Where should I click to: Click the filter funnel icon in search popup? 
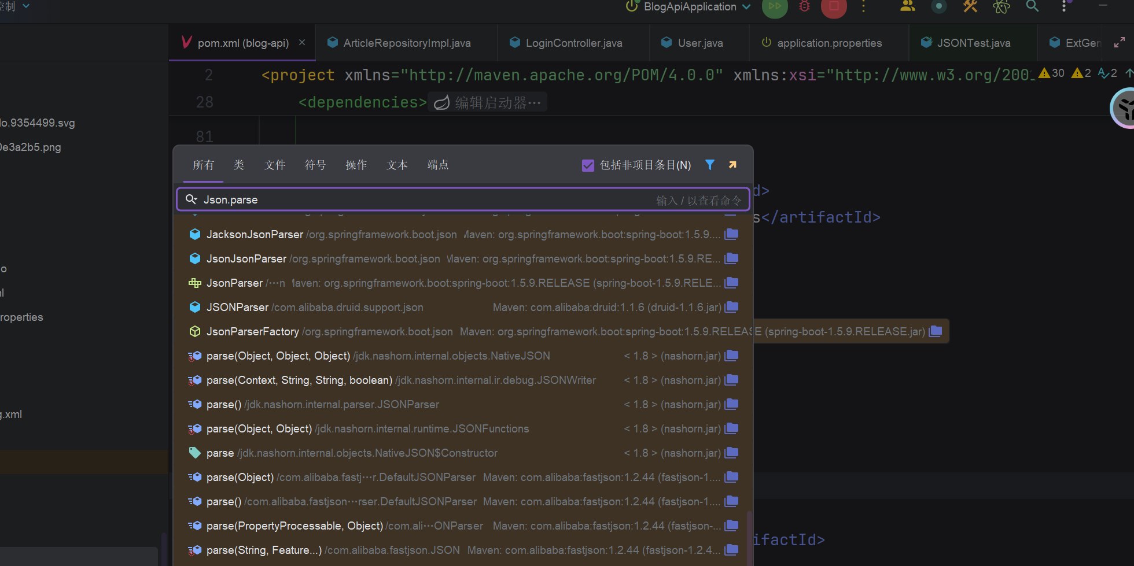710,165
